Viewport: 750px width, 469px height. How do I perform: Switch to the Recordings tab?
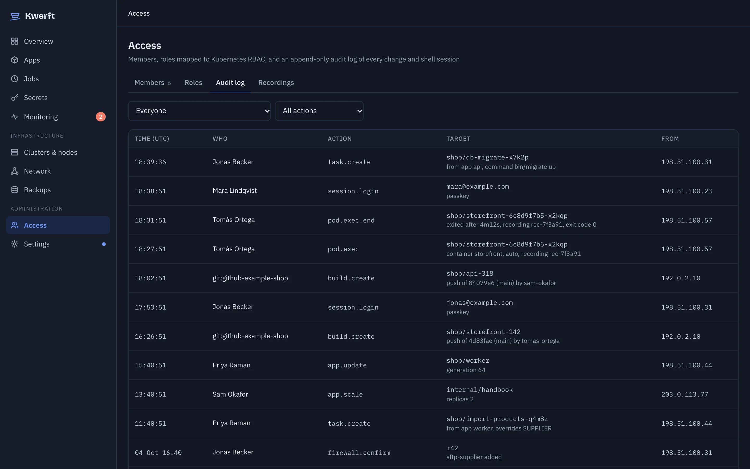pyautogui.click(x=276, y=83)
